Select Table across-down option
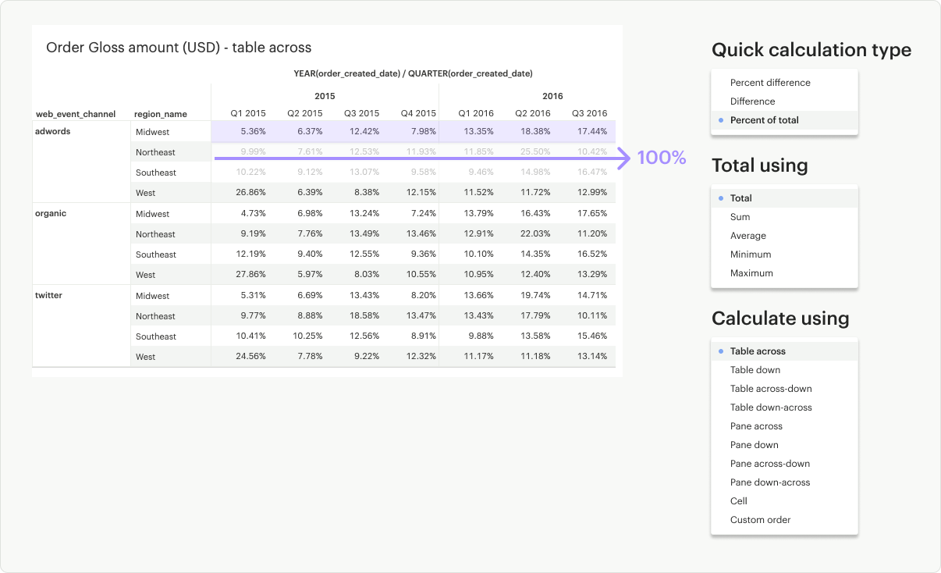Viewport: 941px width, 573px height. 770,389
